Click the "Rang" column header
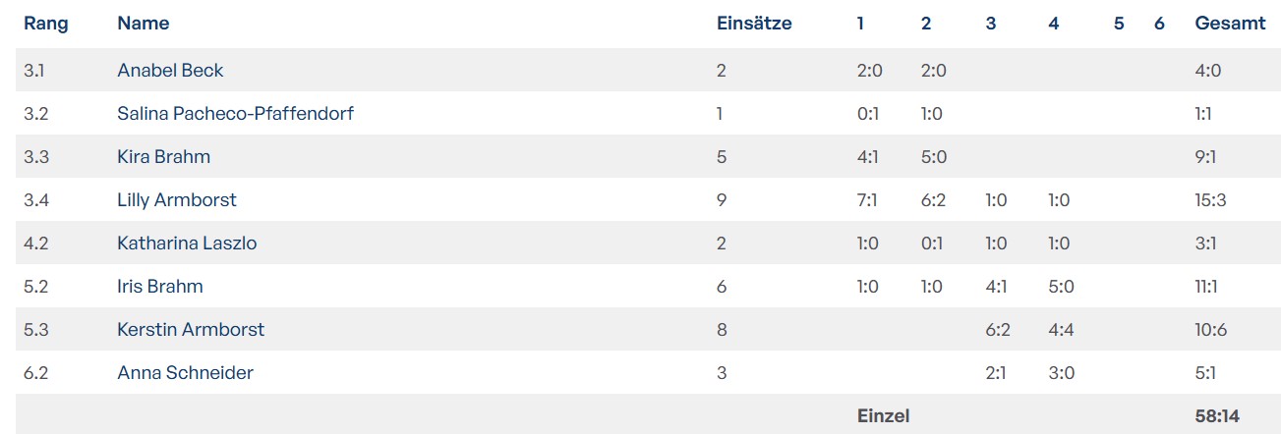The height and width of the screenshot is (434, 1281). pos(46,24)
